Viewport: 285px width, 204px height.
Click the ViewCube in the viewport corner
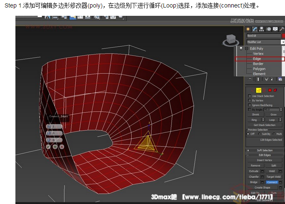(x=230, y=40)
